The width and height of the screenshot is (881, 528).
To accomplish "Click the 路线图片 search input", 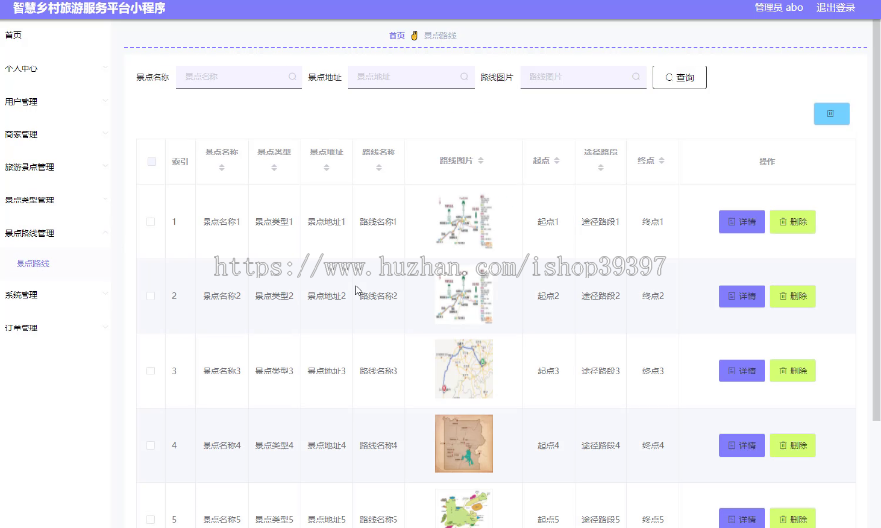I will (x=582, y=77).
